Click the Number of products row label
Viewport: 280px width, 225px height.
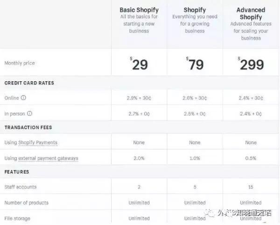(x=27, y=203)
